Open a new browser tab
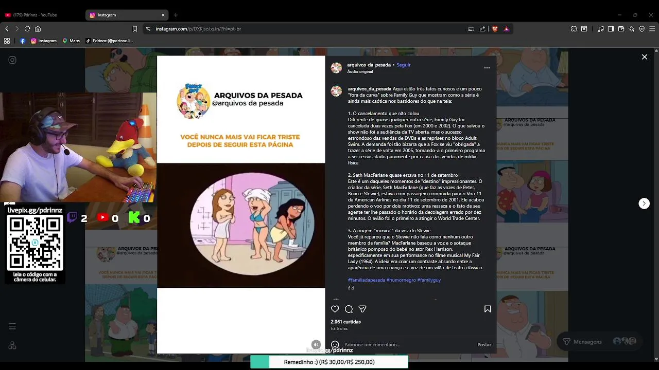 click(176, 15)
